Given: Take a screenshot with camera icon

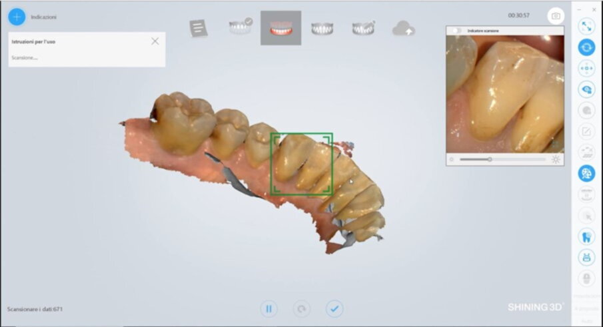Looking at the screenshot, I should tap(556, 16).
